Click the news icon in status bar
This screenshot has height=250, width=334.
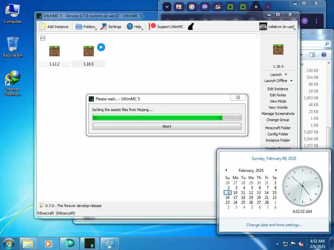coord(41,205)
